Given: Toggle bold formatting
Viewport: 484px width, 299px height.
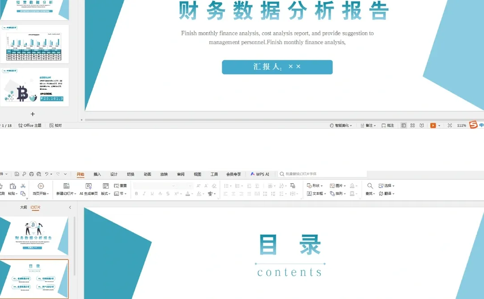Looking at the screenshot, I should (136, 194).
